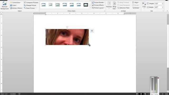
Task: Click the proofing icon in status bar
Action: 19,94
